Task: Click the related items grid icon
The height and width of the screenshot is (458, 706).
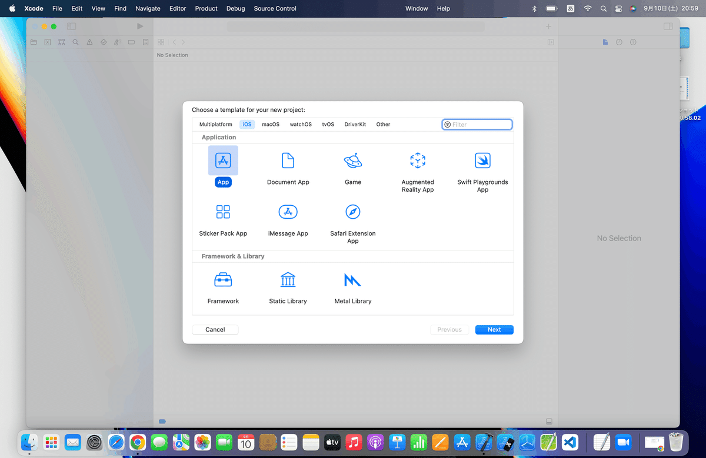Action: pos(161,42)
